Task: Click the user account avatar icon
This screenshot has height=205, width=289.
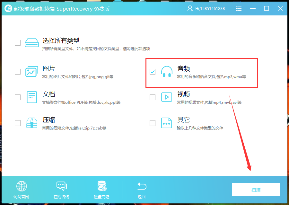Action: tap(190, 8)
